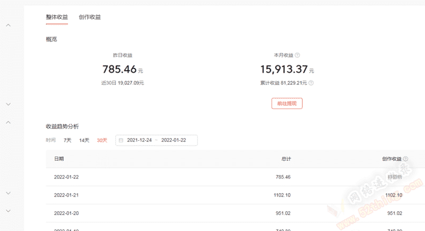Click the start date field 2021-12-24
The image size is (425, 231).
[139, 140]
